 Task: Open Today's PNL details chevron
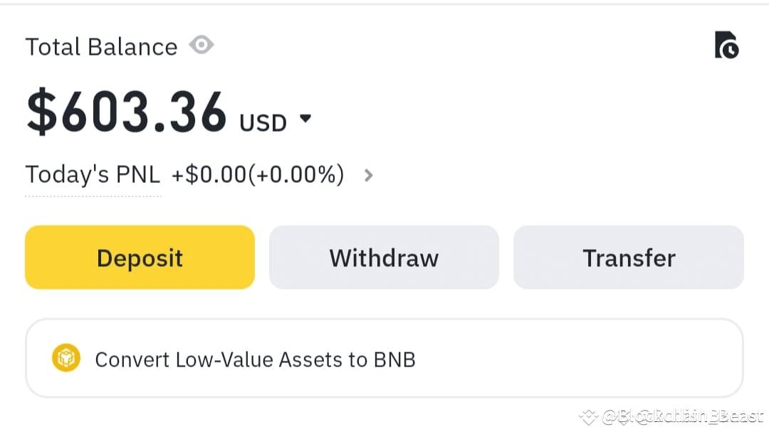(x=368, y=174)
